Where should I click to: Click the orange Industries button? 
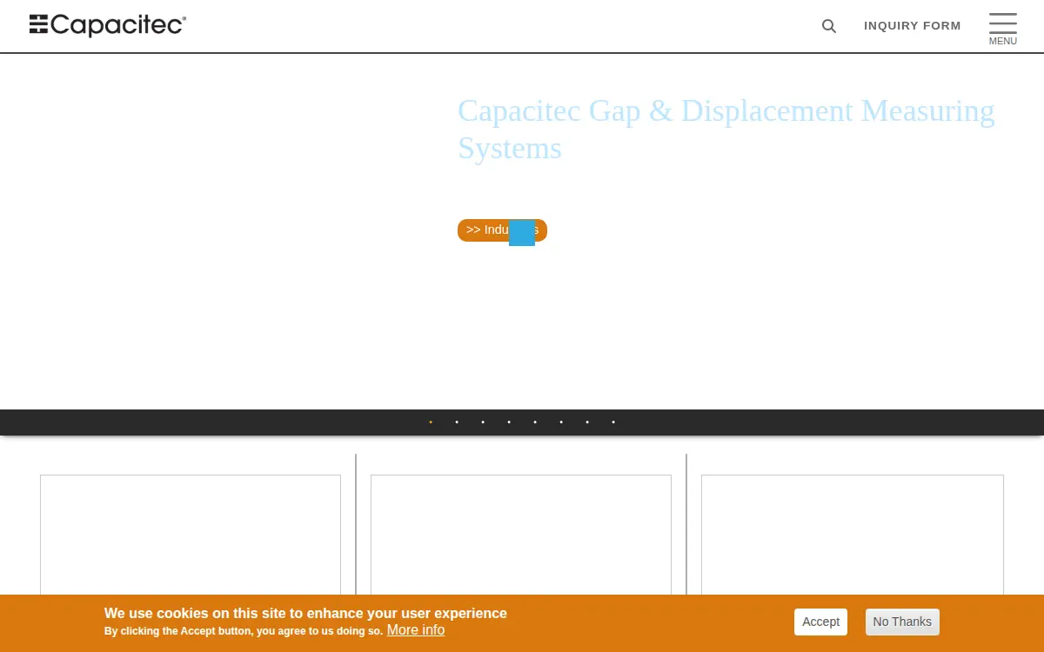click(502, 230)
